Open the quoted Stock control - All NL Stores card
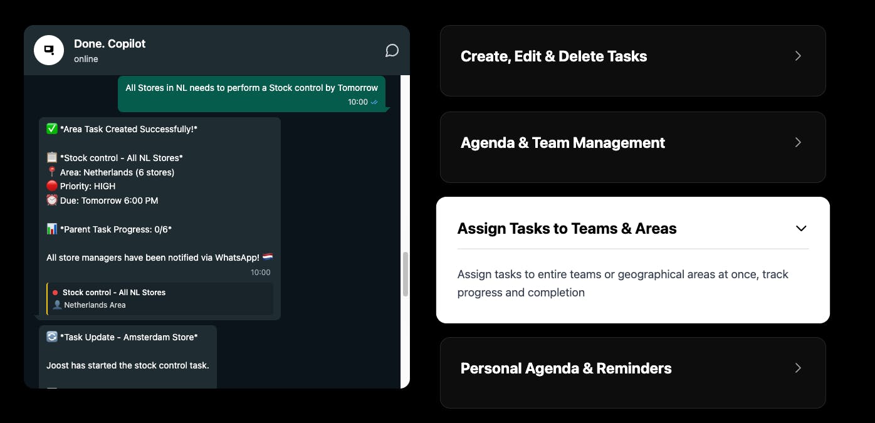Viewport: 875px width, 423px height. coord(160,299)
